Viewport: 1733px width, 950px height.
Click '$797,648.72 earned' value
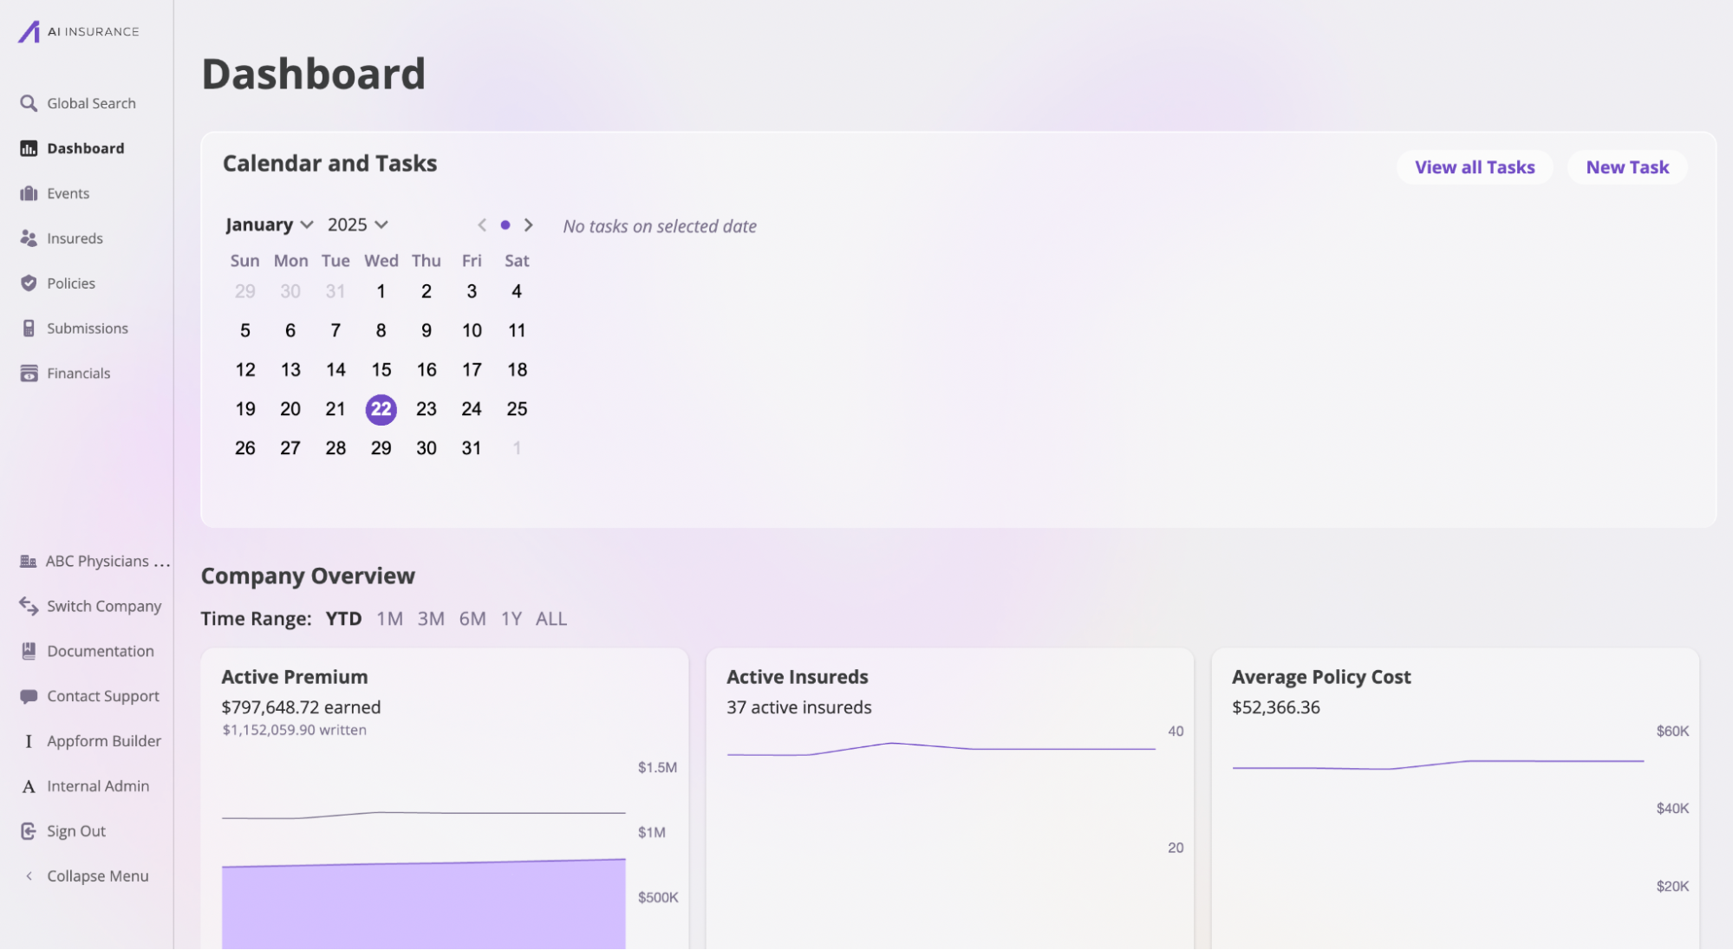pyautogui.click(x=301, y=707)
